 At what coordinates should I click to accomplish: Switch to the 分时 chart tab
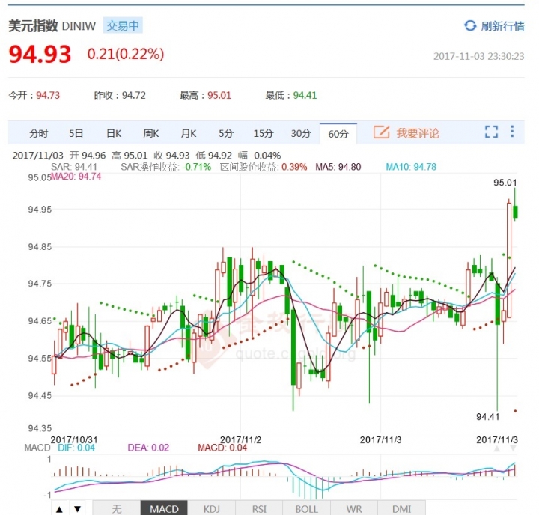38,134
